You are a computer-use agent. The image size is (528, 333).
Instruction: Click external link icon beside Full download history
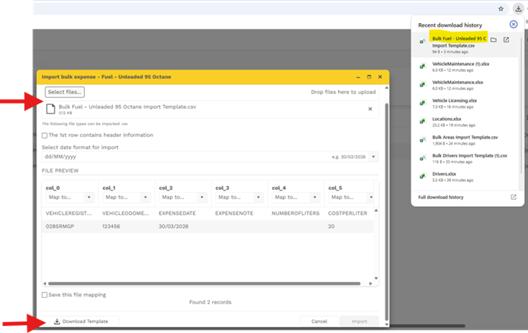pos(513,197)
